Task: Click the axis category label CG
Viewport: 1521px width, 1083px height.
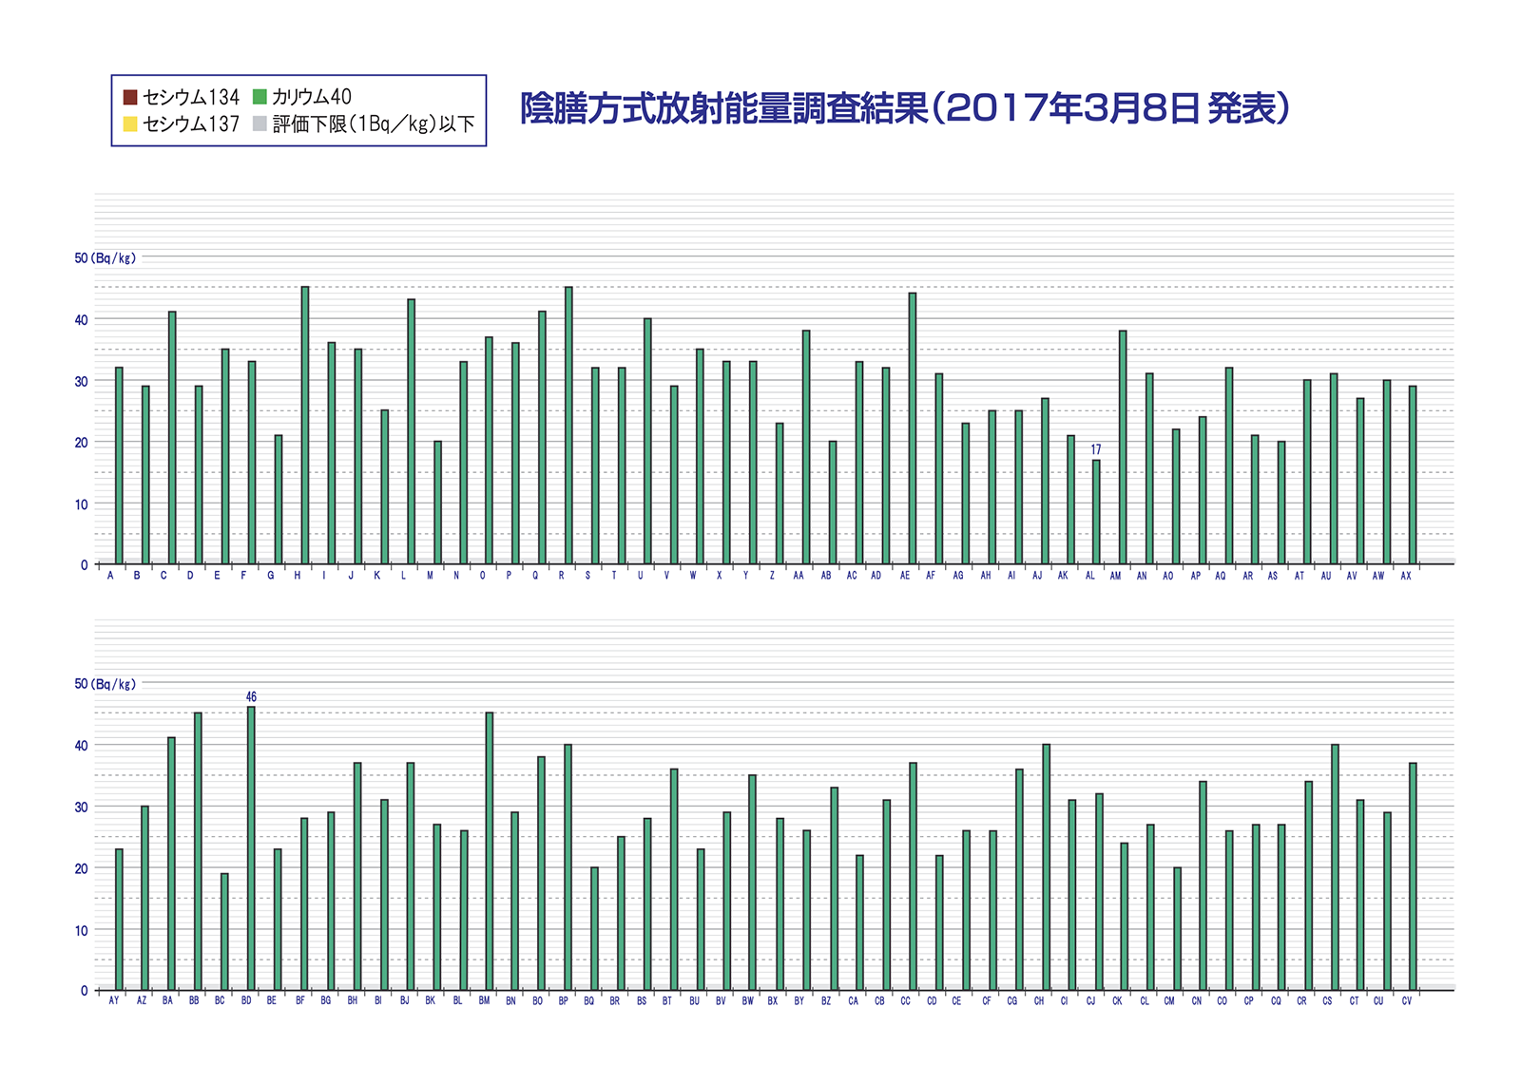Action: click(1011, 1001)
